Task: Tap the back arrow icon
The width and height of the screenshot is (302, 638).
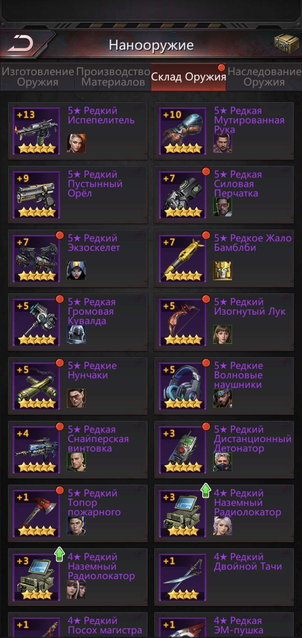Action: coord(20,44)
